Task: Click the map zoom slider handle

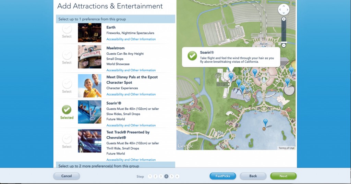Action: pos(283,42)
